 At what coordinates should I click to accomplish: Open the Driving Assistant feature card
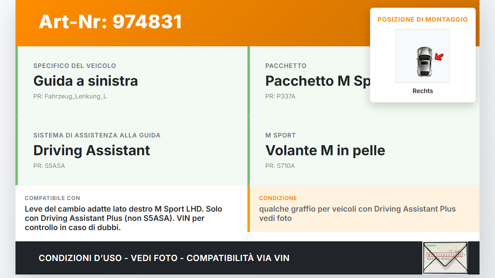point(131,151)
